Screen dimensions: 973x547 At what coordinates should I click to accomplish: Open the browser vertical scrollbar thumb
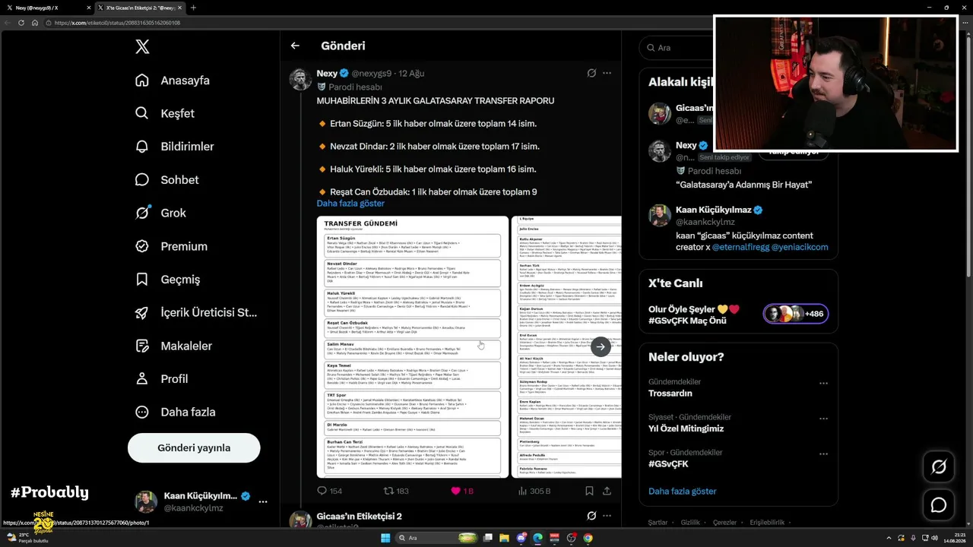[968, 156]
